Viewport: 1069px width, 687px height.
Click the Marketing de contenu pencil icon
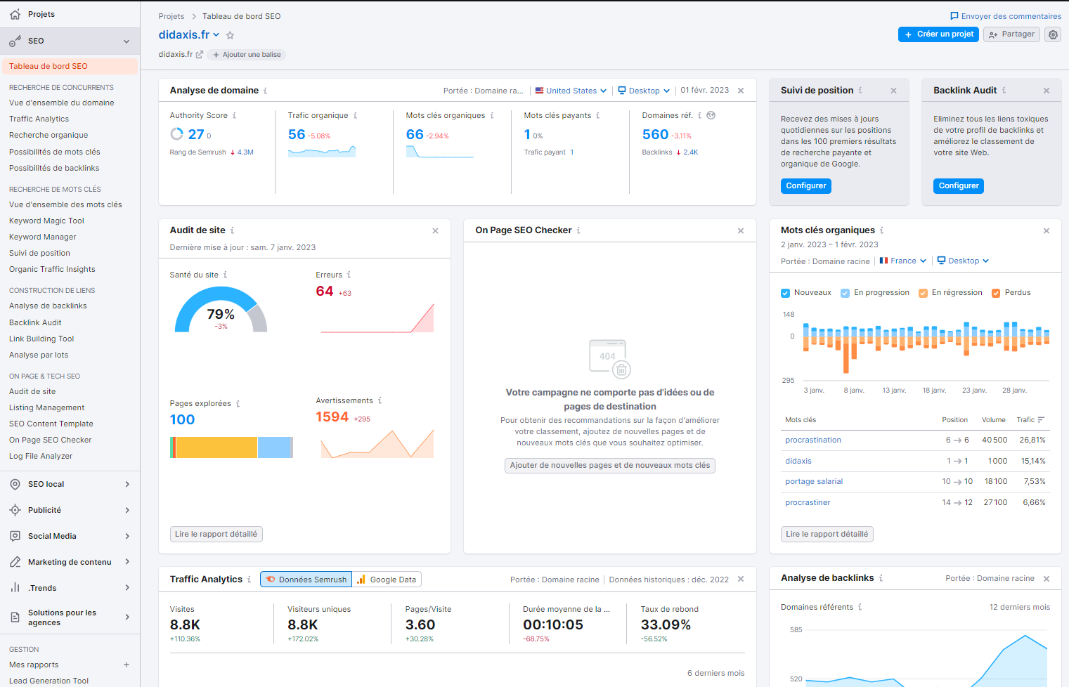pyautogui.click(x=15, y=562)
